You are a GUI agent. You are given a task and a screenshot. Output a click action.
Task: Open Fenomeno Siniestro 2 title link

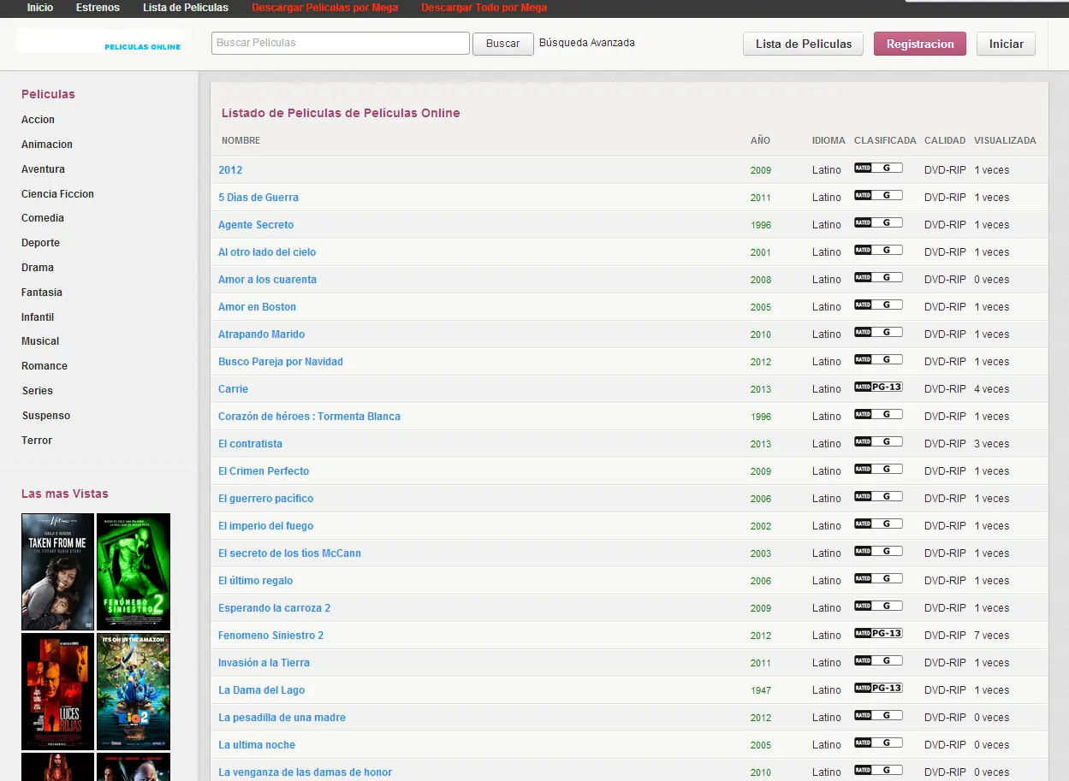(270, 636)
